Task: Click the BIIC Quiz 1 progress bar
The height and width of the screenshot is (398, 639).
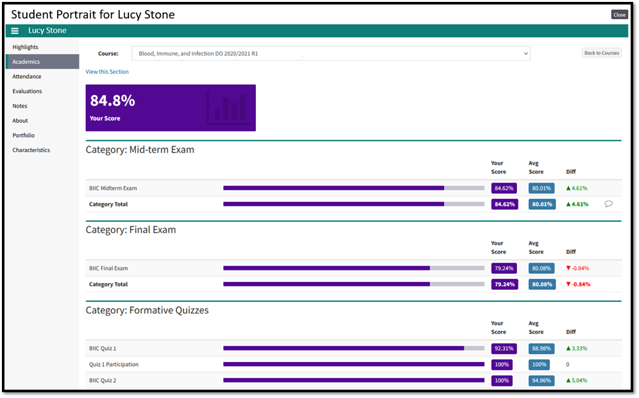Action: coord(353,349)
